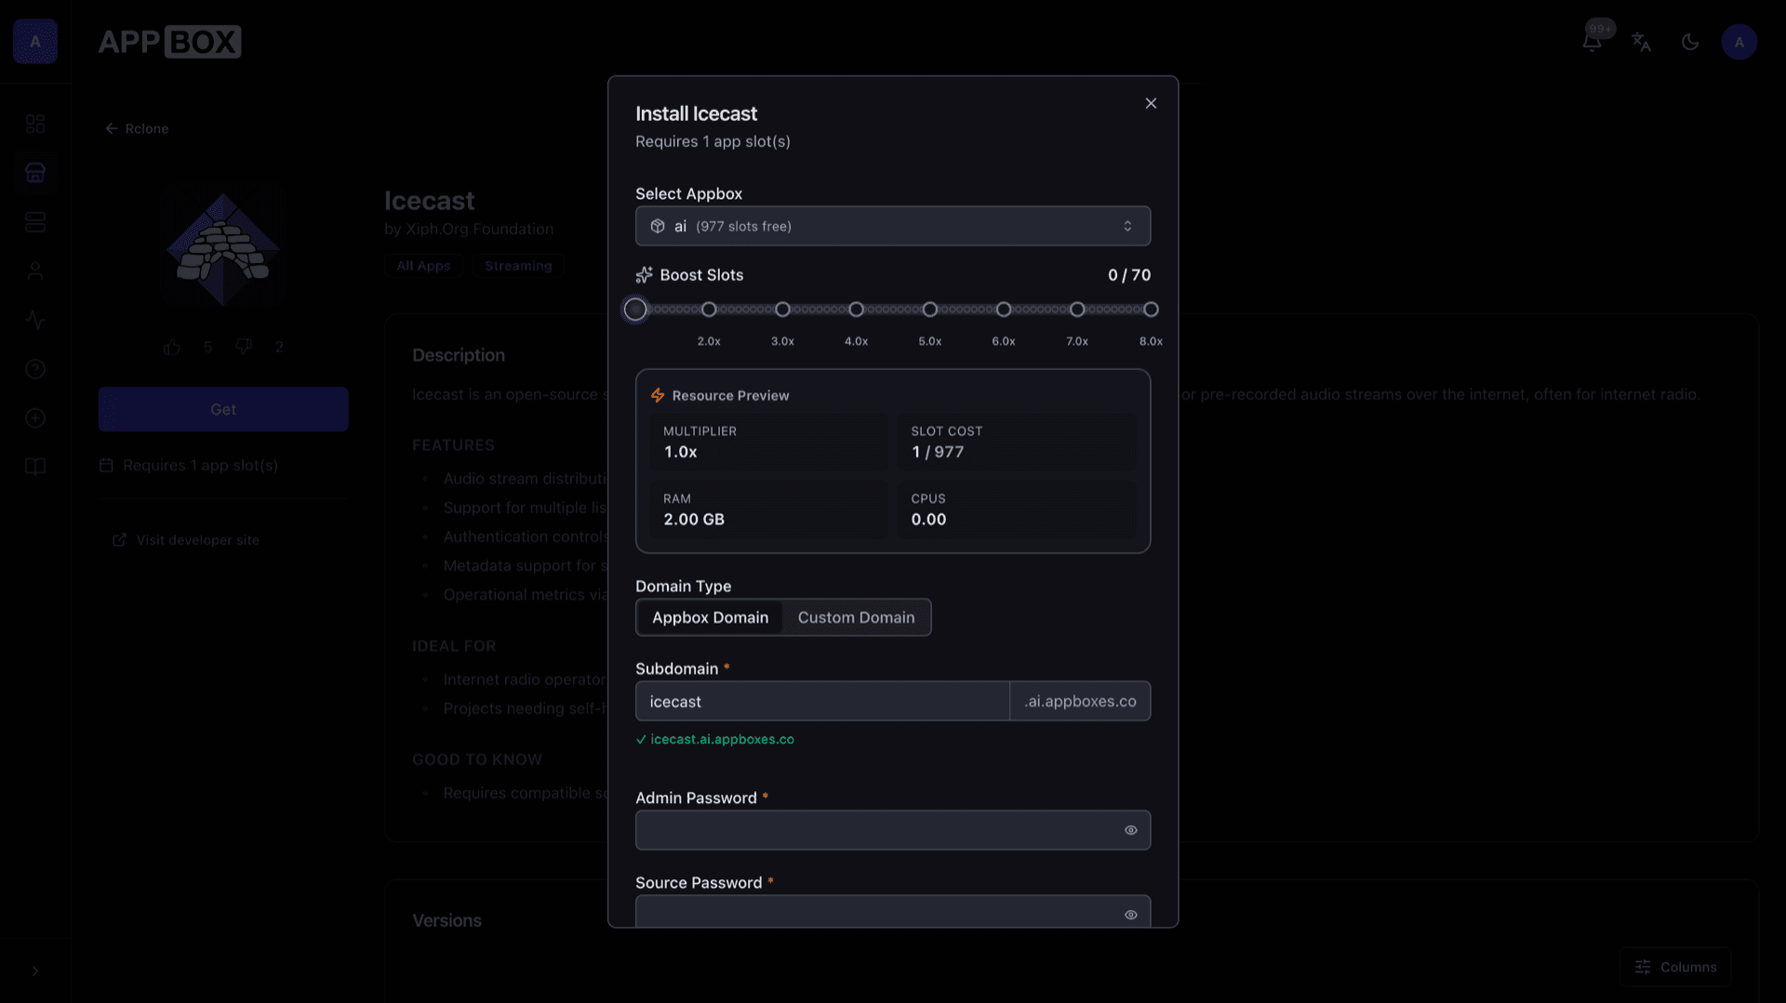Open the documentation book sidebar icon

tap(35, 467)
